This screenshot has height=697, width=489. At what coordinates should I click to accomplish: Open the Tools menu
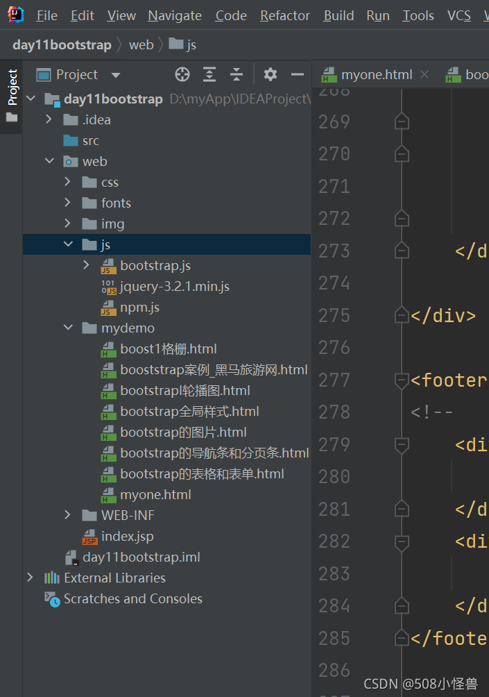click(418, 15)
